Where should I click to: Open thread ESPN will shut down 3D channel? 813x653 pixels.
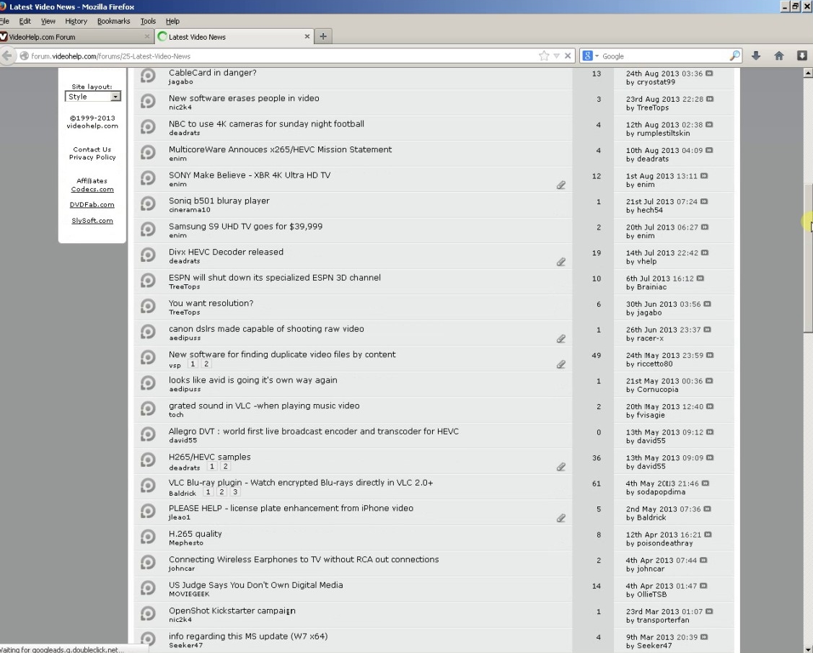274,278
